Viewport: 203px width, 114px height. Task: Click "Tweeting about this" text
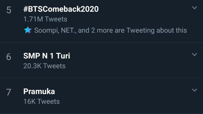click(157, 31)
